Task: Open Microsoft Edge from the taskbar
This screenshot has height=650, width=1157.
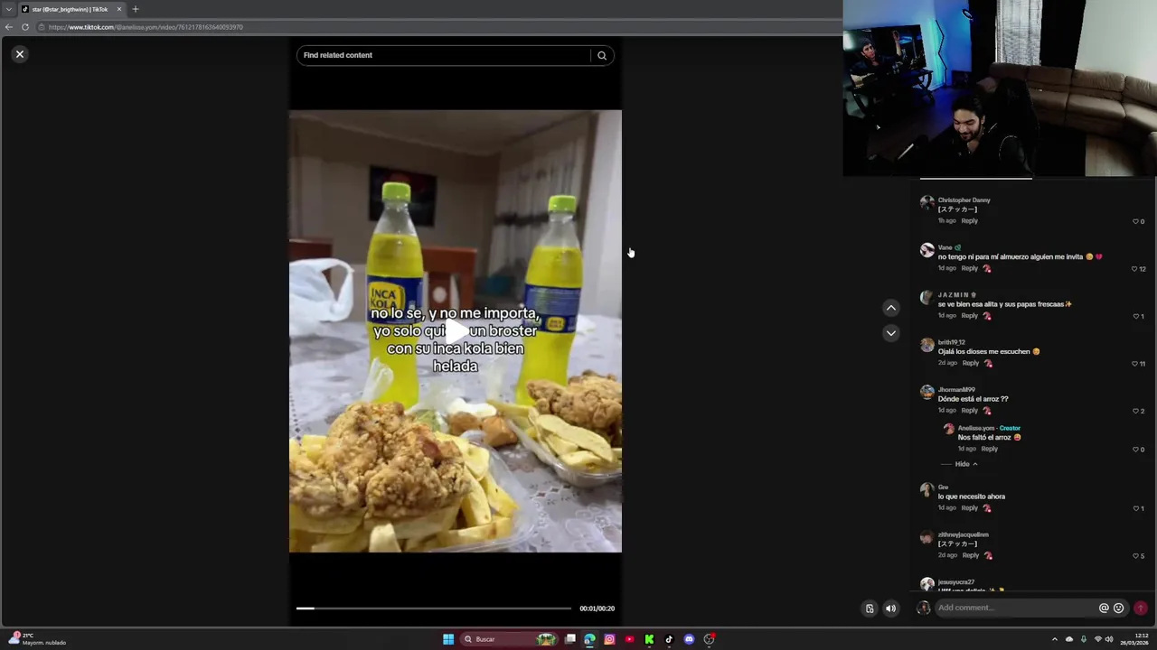Action: [x=589, y=639]
